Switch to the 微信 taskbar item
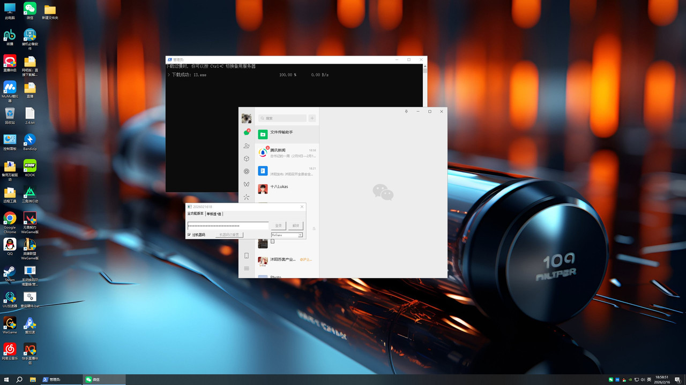This screenshot has height=385, width=686. pos(104,380)
